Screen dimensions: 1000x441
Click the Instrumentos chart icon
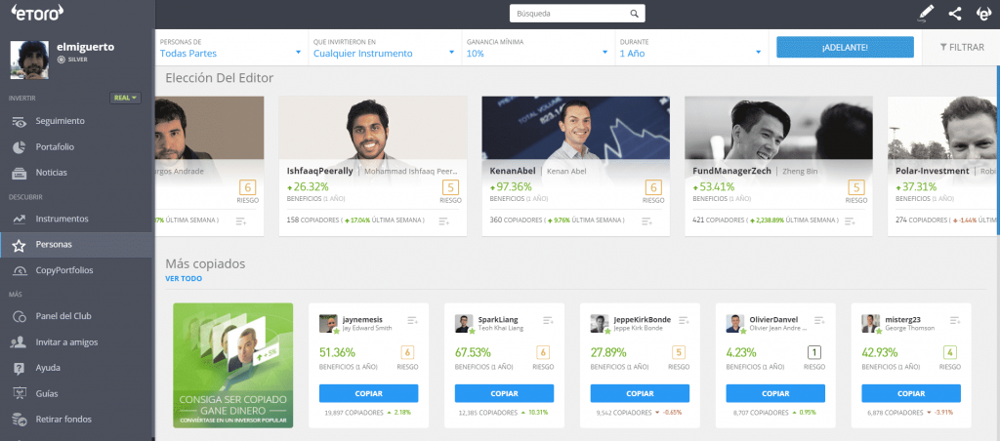point(20,219)
